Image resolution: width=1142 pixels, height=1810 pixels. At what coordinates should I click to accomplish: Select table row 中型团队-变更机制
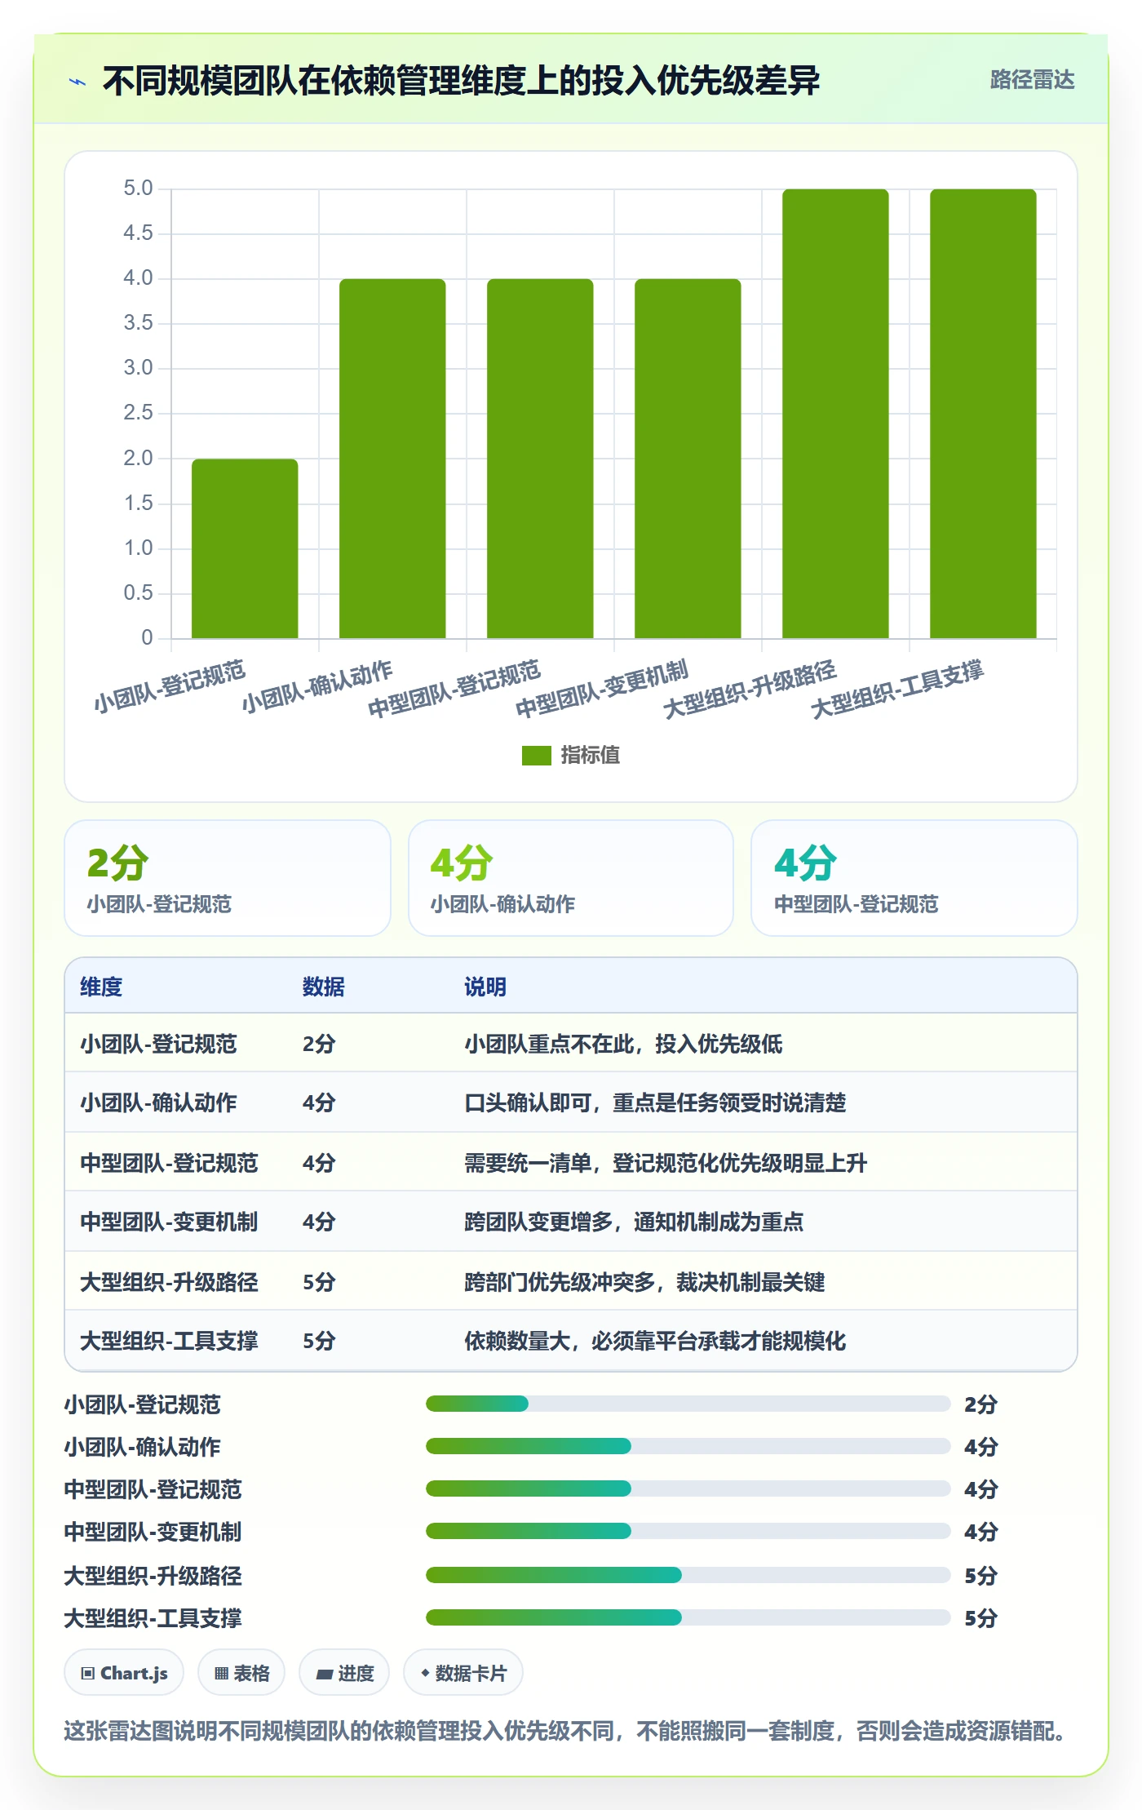(x=571, y=1222)
